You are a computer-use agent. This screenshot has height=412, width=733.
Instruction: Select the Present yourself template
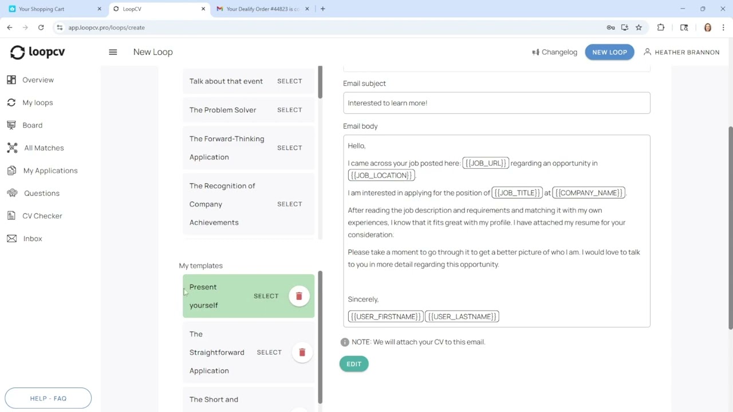[266, 296]
